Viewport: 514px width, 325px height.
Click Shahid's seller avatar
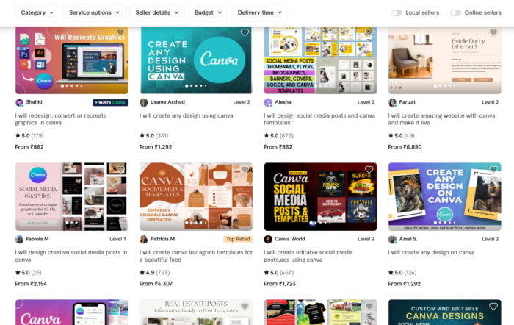[20, 102]
